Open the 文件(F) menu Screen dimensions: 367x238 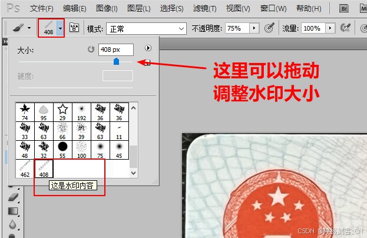[x=41, y=9]
